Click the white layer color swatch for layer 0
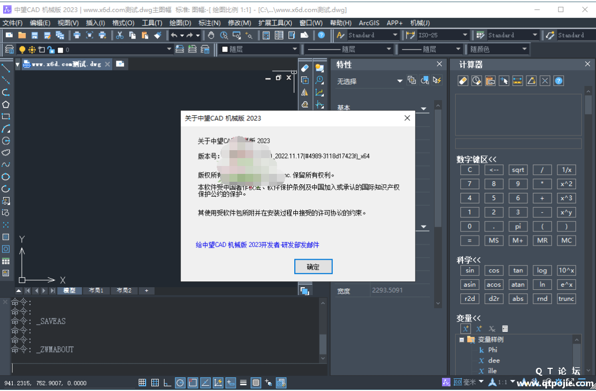Viewport: 596px width, 391px height. coord(60,50)
